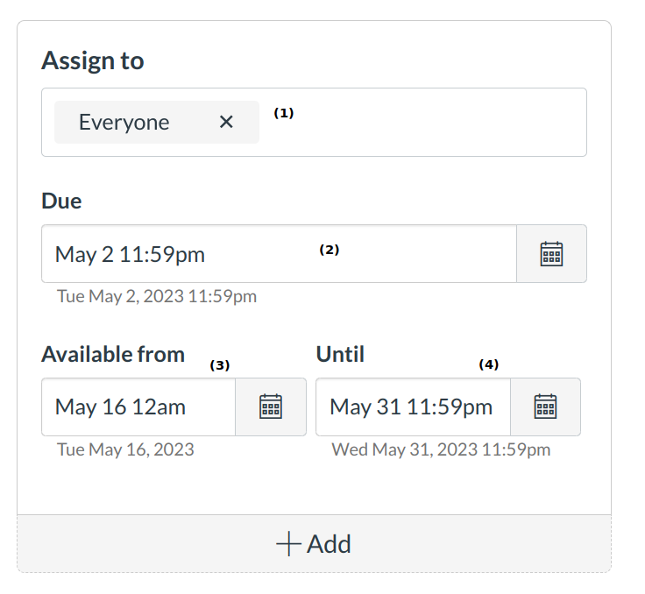Click the Wed May 31, 2023 hint text
This screenshot has height=594, width=645.
pyautogui.click(x=441, y=449)
